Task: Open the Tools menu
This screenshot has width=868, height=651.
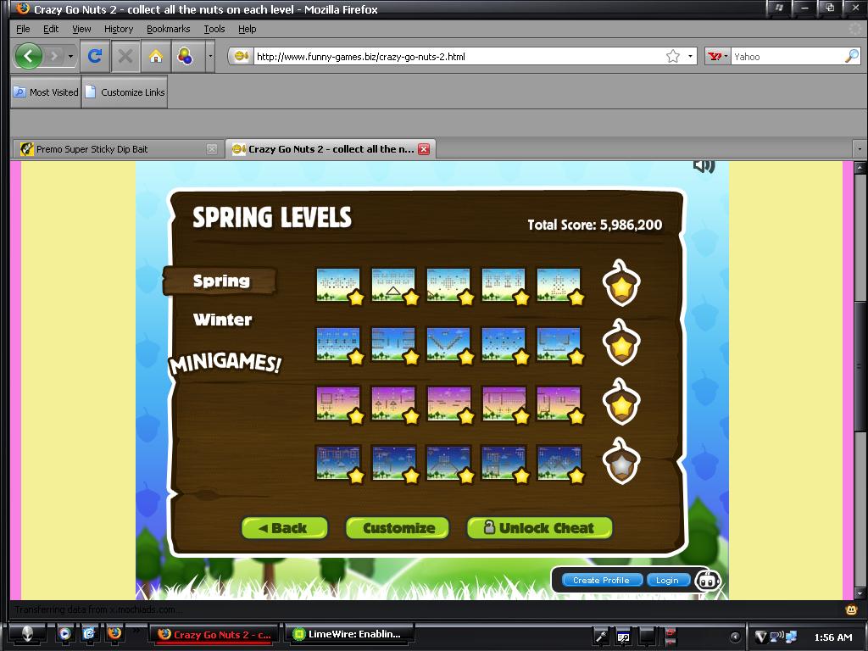Action: point(214,29)
